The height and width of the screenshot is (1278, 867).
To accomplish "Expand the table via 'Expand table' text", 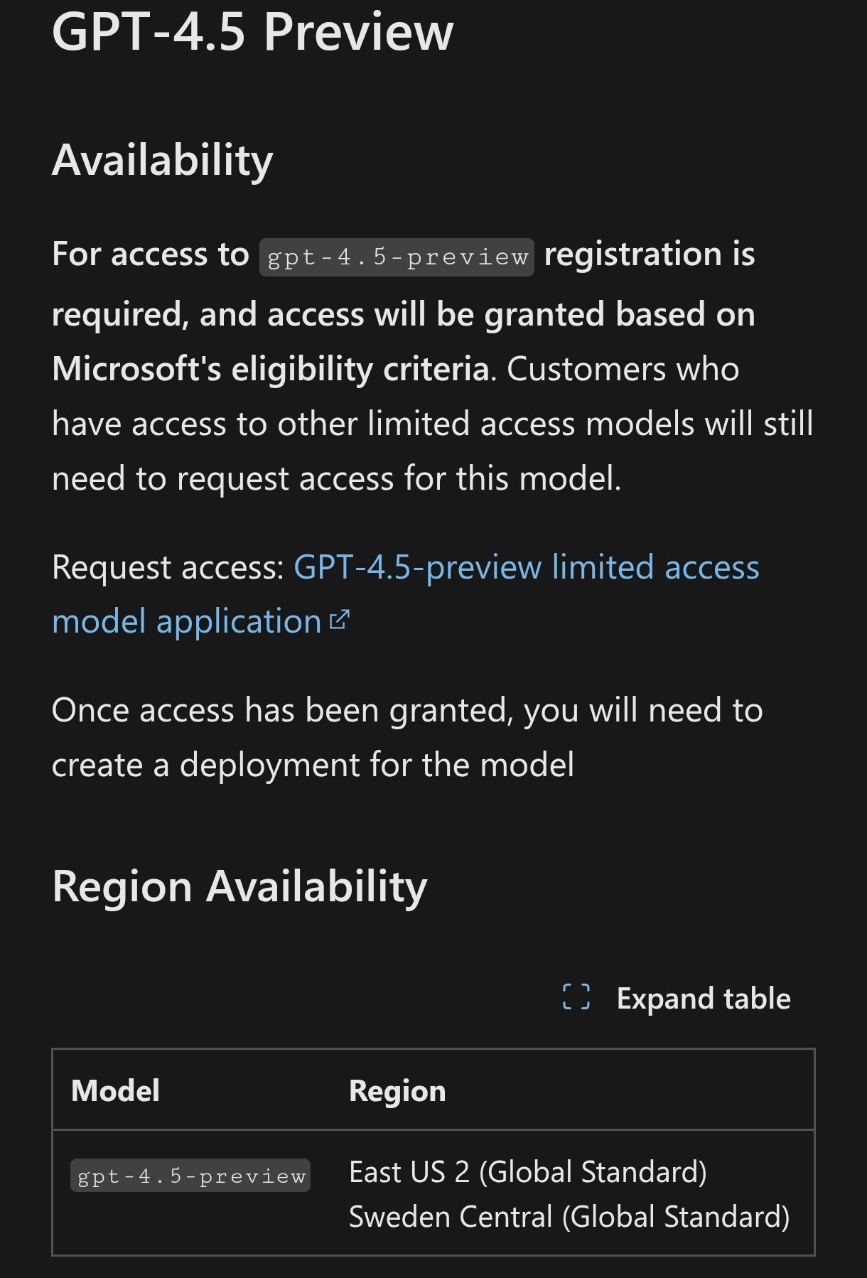I will click(x=704, y=998).
